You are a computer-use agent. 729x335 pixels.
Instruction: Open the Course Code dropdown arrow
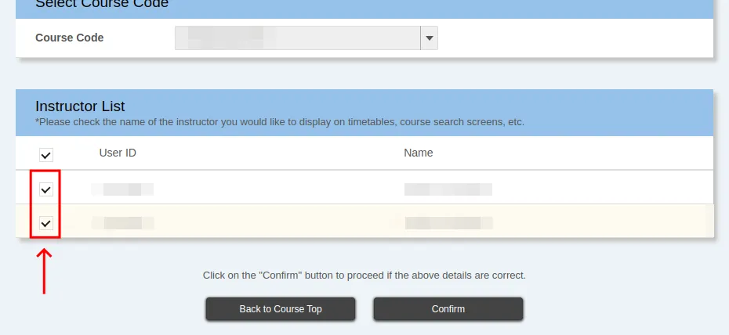[429, 38]
